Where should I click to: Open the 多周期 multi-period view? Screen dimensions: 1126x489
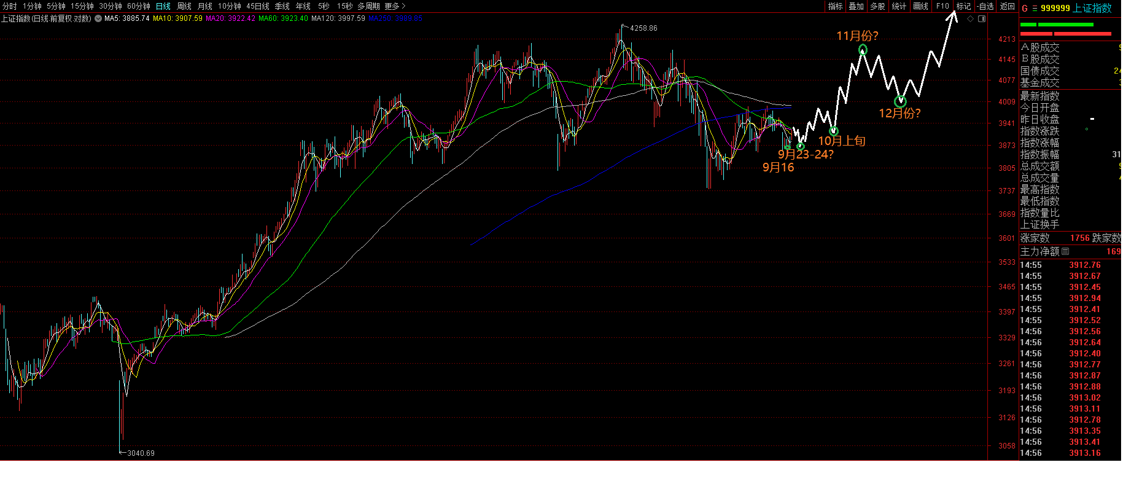click(369, 6)
